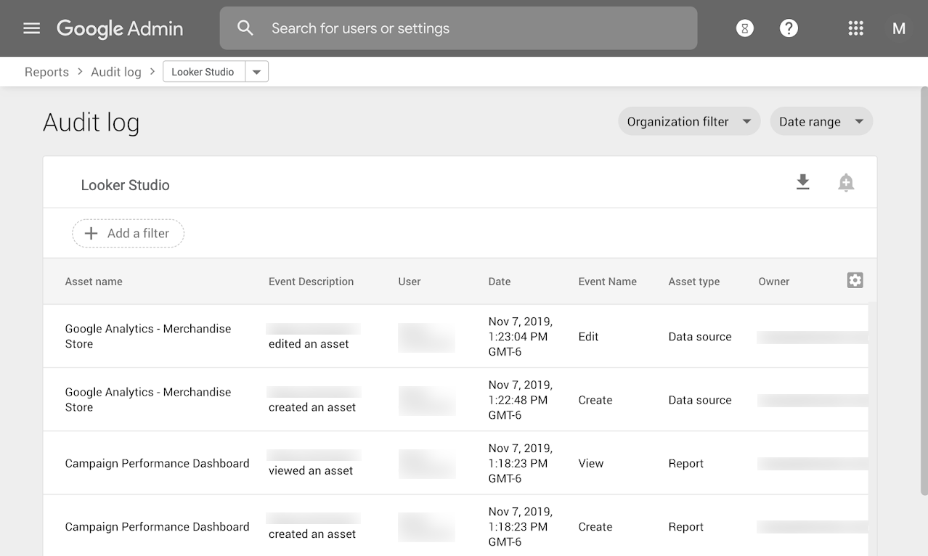928x556 pixels.
Task: Select the Google Analytics - Merchandise Store asset
Action: click(x=148, y=335)
